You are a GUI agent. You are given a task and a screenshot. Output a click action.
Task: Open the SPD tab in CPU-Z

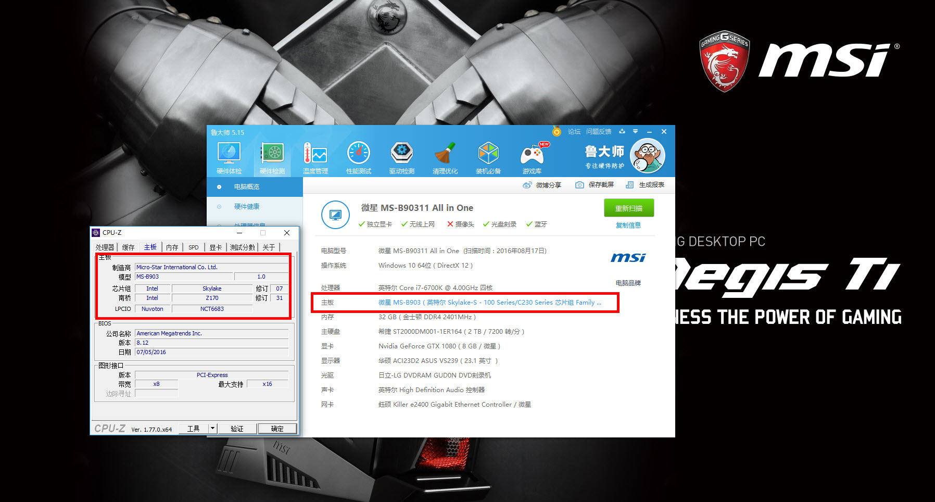194,247
